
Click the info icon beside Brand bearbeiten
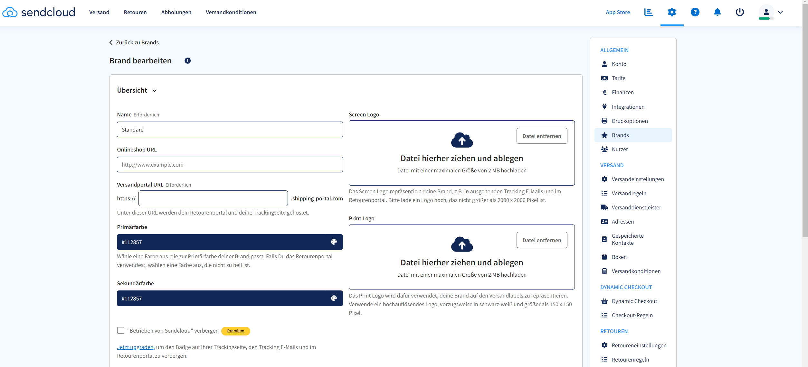click(x=187, y=61)
